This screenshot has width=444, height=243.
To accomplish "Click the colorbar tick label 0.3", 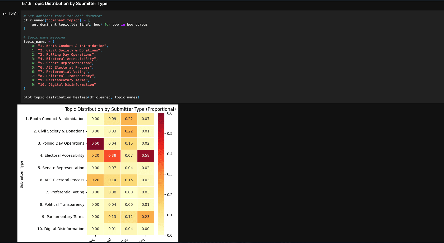I will (170, 174).
